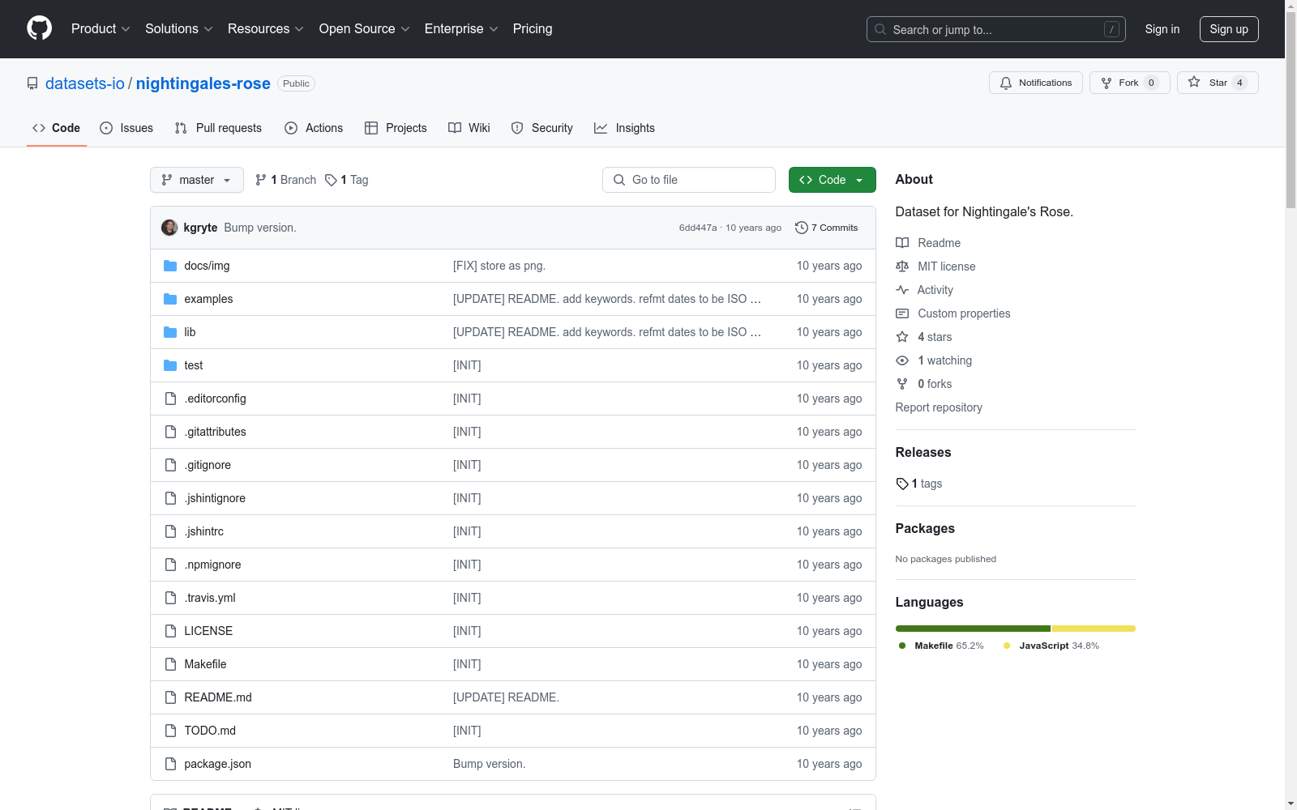Click the Notifications button

[x=1036, y=83]
